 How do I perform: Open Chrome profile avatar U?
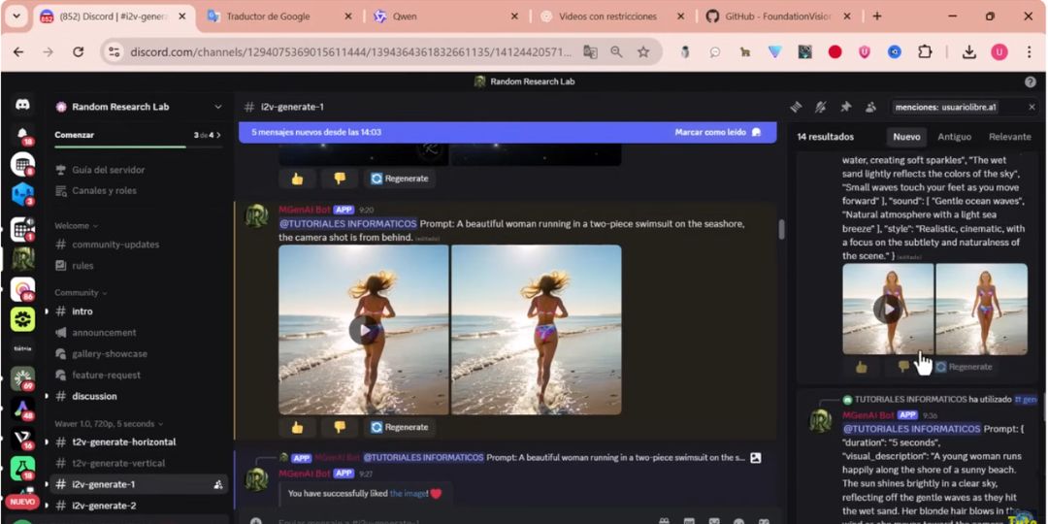tap(999, 52)
